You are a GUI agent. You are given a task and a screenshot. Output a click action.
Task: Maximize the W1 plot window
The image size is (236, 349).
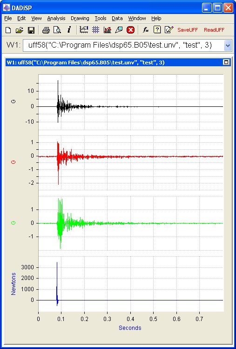click(226, 63)
